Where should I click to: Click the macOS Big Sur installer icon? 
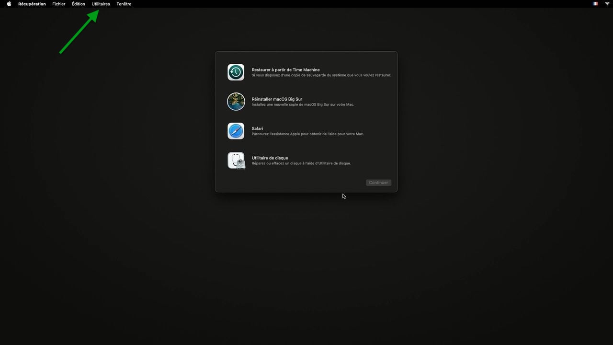point(236,102)
